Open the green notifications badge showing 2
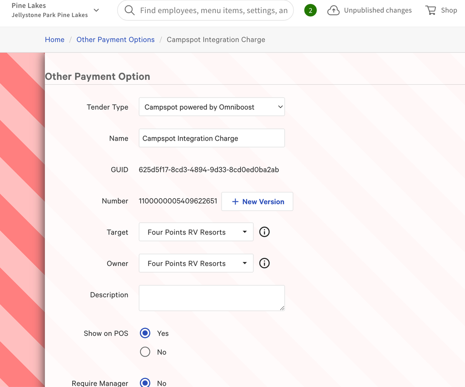 (311, 10)
